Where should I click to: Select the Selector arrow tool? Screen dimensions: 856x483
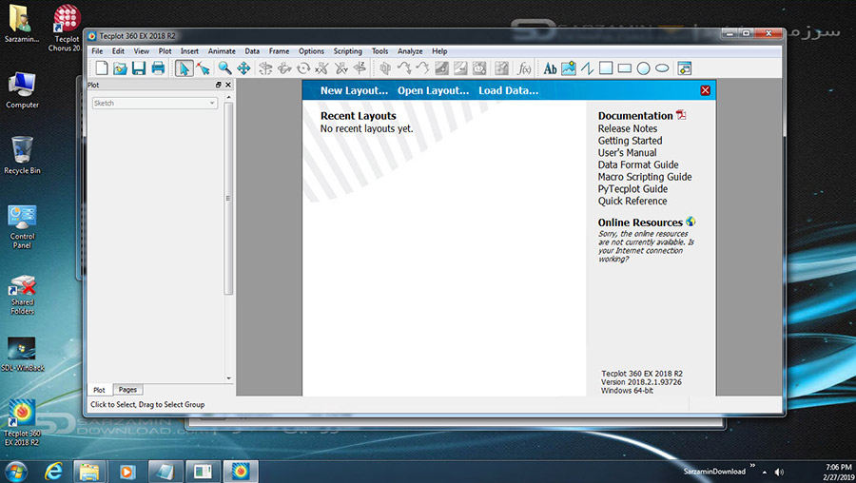184,68
